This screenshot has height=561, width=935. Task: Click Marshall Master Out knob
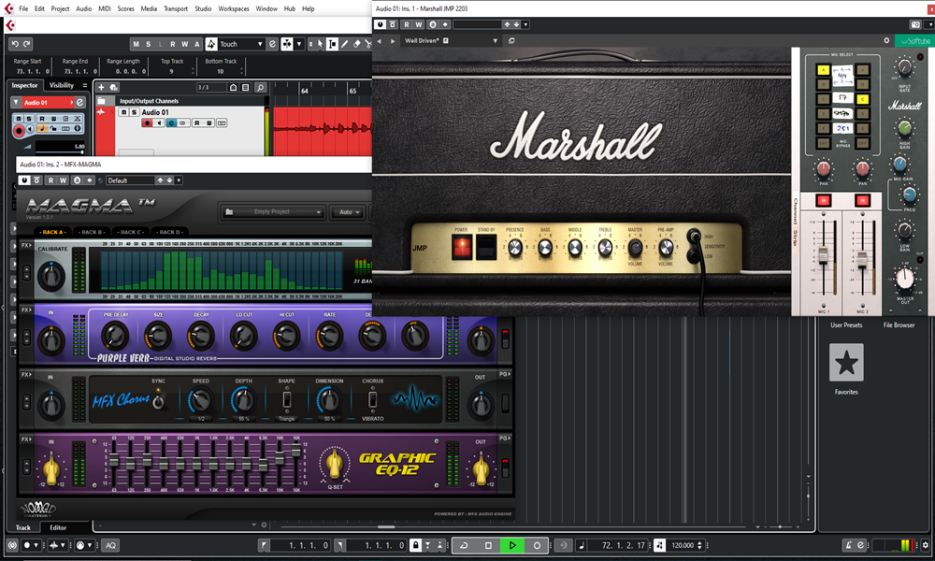[x=904, y=279]
